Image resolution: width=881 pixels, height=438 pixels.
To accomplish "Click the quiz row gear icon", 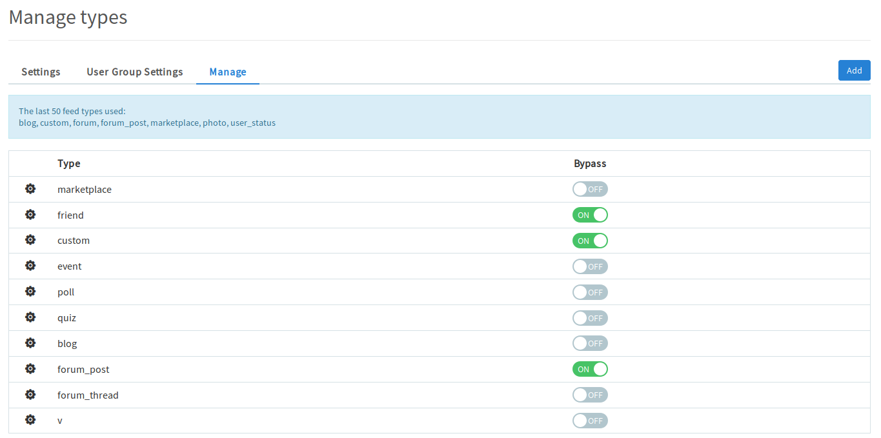I will 30,317.
